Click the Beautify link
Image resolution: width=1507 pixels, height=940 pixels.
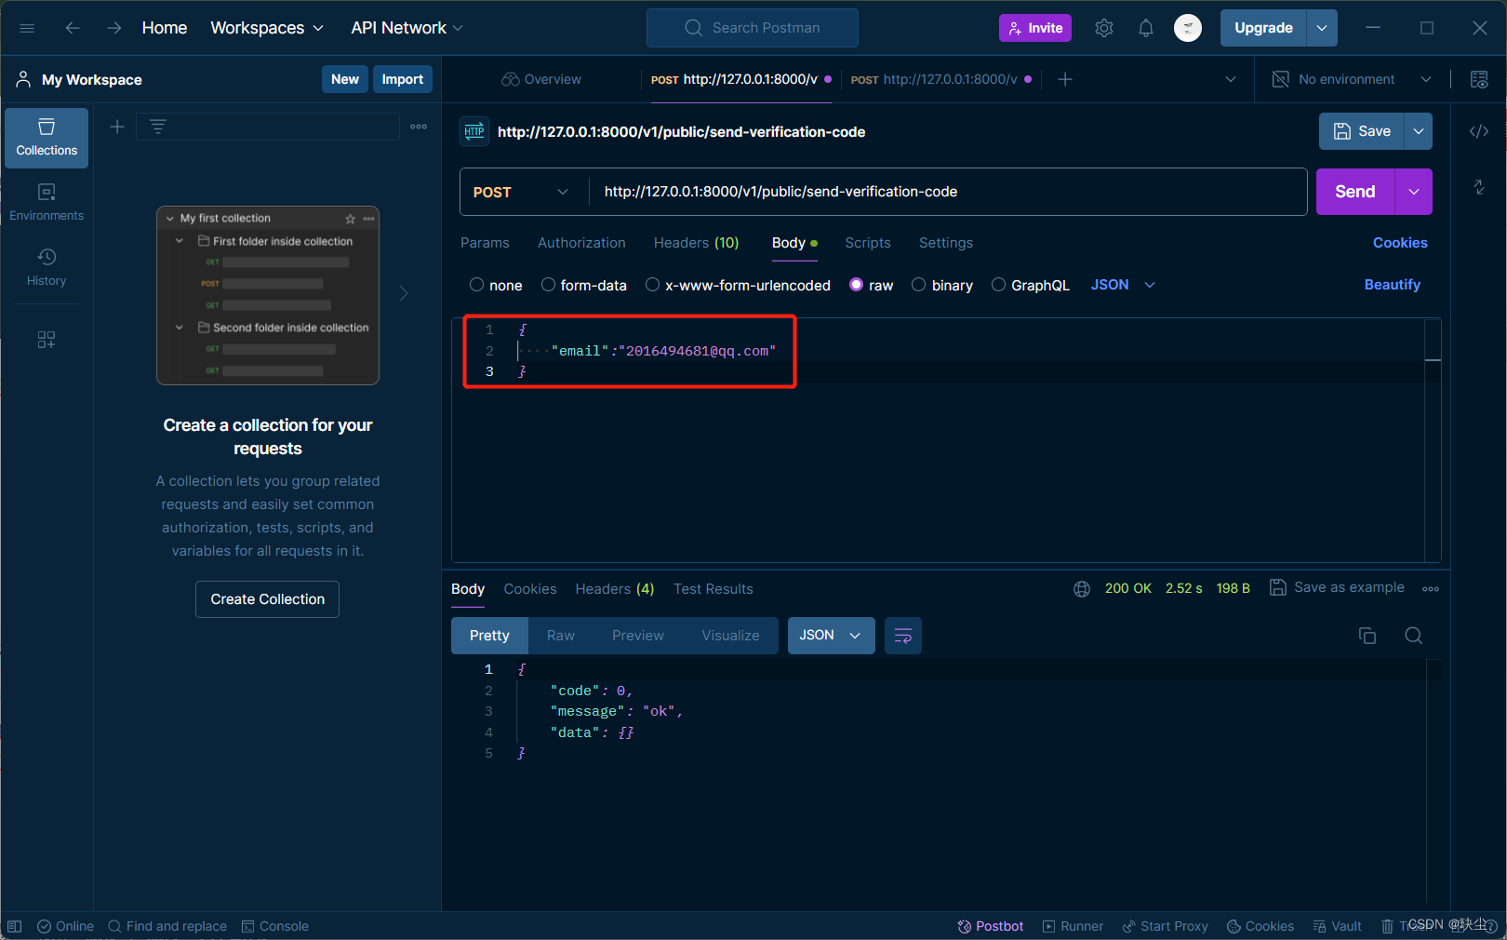coord(1393,285)
